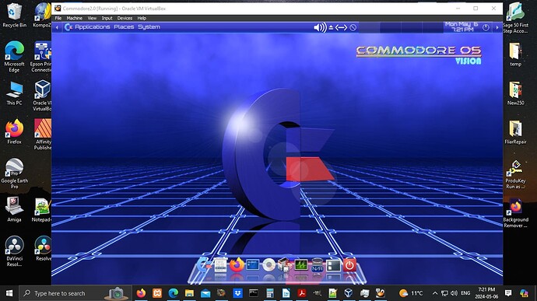Open Firefox from the Windows taskbar
The image size is (537, 301).
pos(141,293)
